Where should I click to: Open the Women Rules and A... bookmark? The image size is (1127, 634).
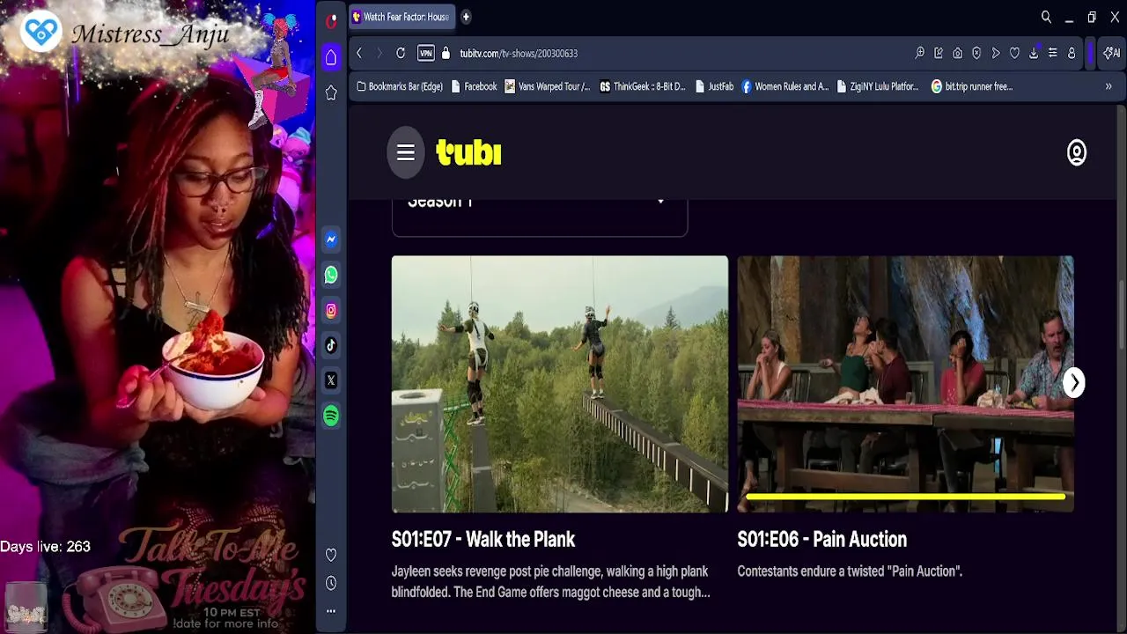[x=784, y=86]
